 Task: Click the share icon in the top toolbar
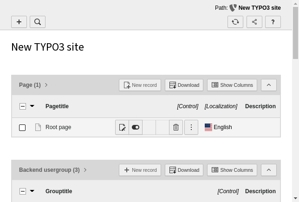pyautogui.click(x=254, y=22)
